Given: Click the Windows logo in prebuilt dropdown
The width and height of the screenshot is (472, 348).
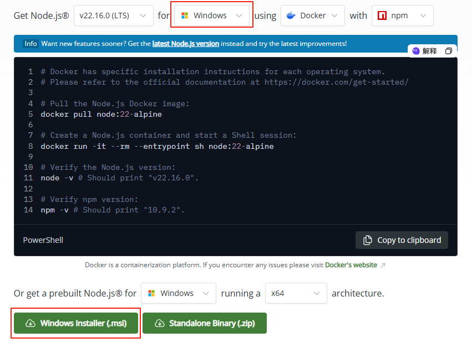Looking at the screenshot, I should pos(151,293).
